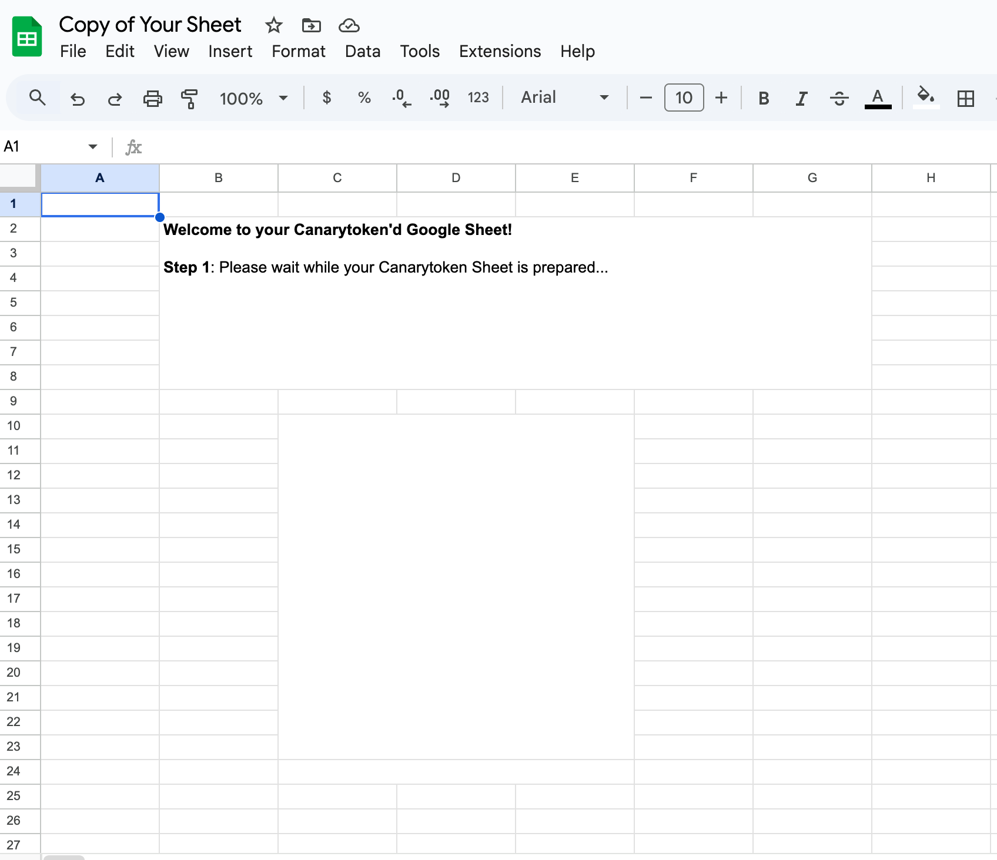
Task: Toggle strikethrough formatting
Action: pyautogui.click(x=839, y=98)
